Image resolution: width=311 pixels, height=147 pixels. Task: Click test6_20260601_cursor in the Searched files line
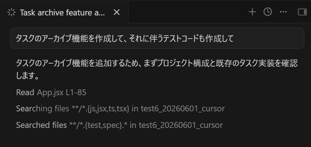pyautogui.click(x=181, y=125)
